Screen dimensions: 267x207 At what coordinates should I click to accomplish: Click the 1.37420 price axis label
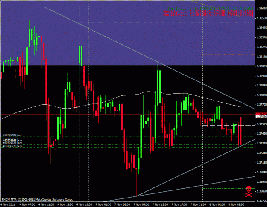click(x=262, y=134)
